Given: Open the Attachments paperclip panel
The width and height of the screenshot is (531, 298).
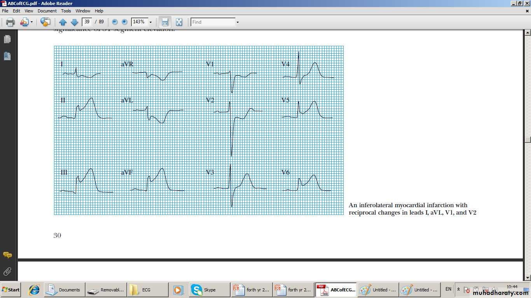Looking at the screenshot, I should tap(7, 271).
